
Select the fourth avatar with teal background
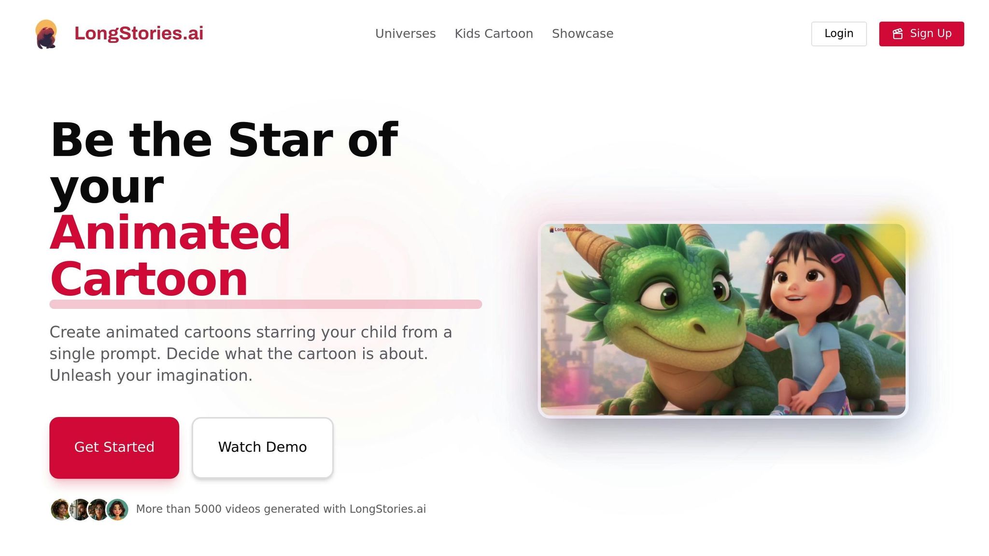[117, 509]
